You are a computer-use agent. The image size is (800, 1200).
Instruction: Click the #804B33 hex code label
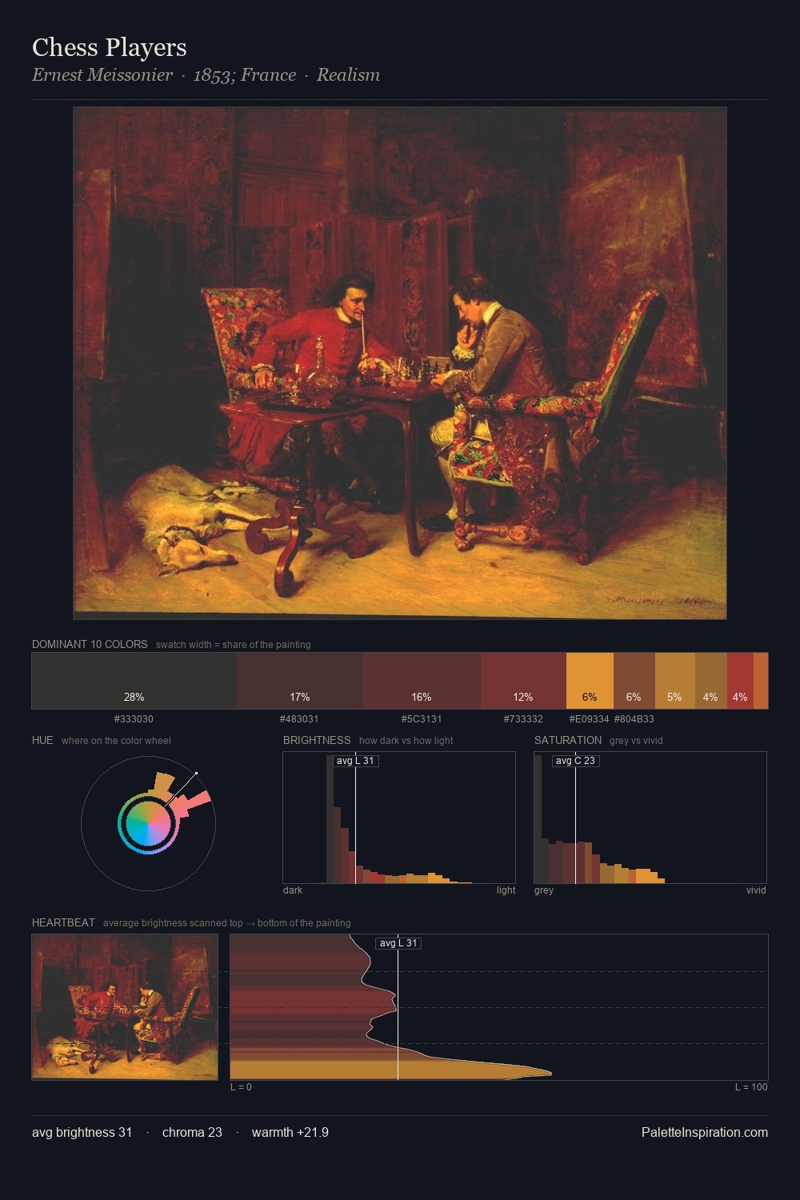(x=634, y=719)
